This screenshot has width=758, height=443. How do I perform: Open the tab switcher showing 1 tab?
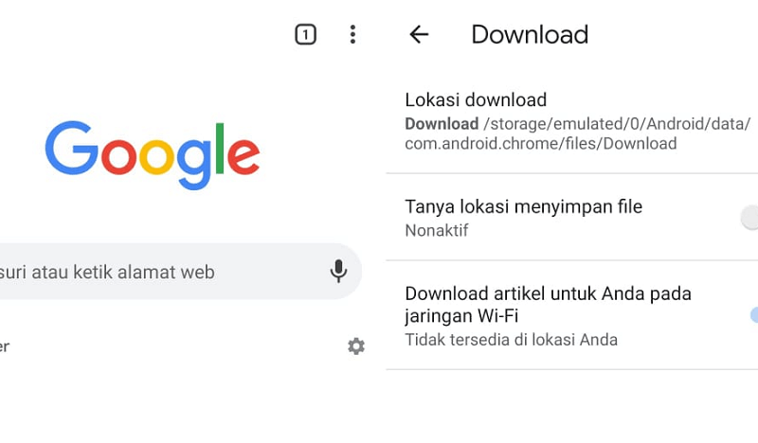point(305,35)
